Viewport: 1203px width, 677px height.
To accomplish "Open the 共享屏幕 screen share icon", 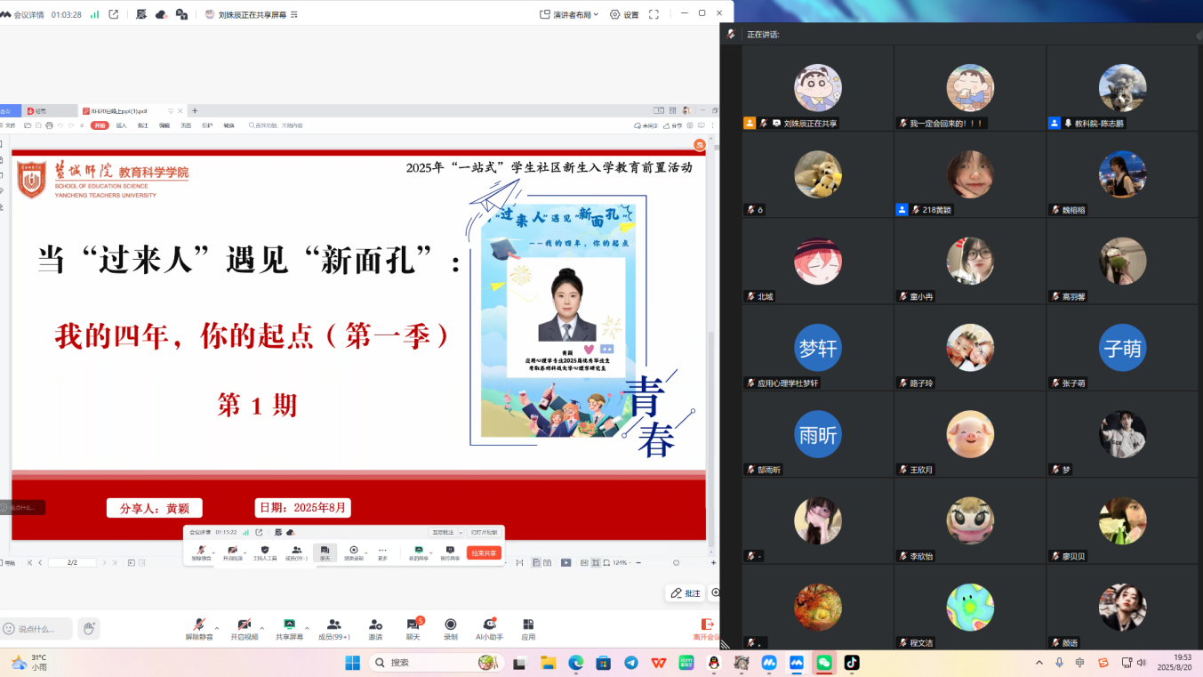I will [x=289, y=629].
